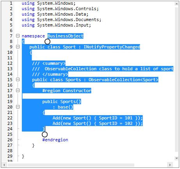180x169 pixels.
Task: Click the vertical scrollbar down arrow
Action: pos(176,158)
